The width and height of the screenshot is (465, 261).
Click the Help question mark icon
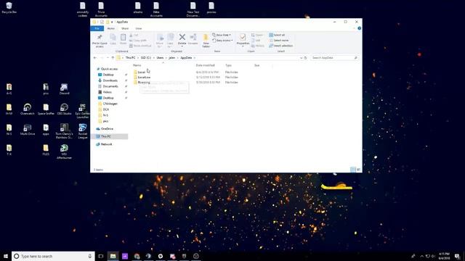coord(359,28)
